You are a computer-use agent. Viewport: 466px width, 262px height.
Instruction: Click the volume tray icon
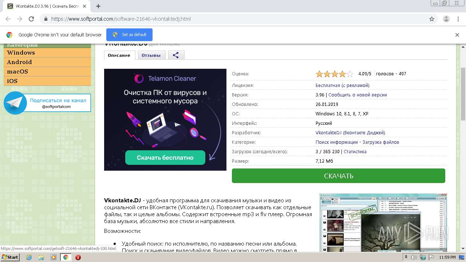tap(415, 257)
